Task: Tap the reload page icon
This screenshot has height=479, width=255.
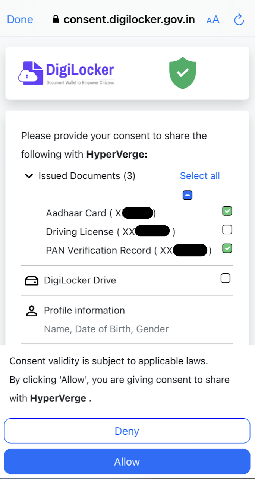Action: click(x=239, y=19)
